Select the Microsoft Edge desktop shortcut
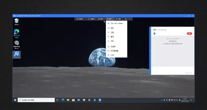Viewport: 207px width, 110px height. pos(16,34)
